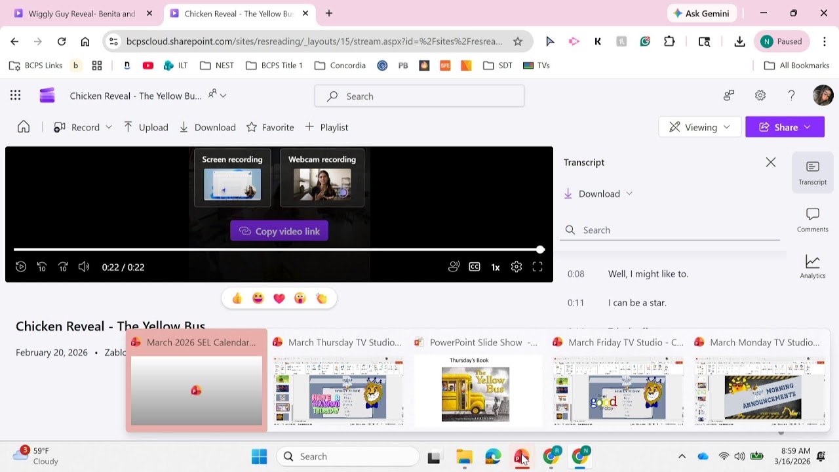839x472 pixels.
Task: Open the account profile picture
Action: click(823, 96)
